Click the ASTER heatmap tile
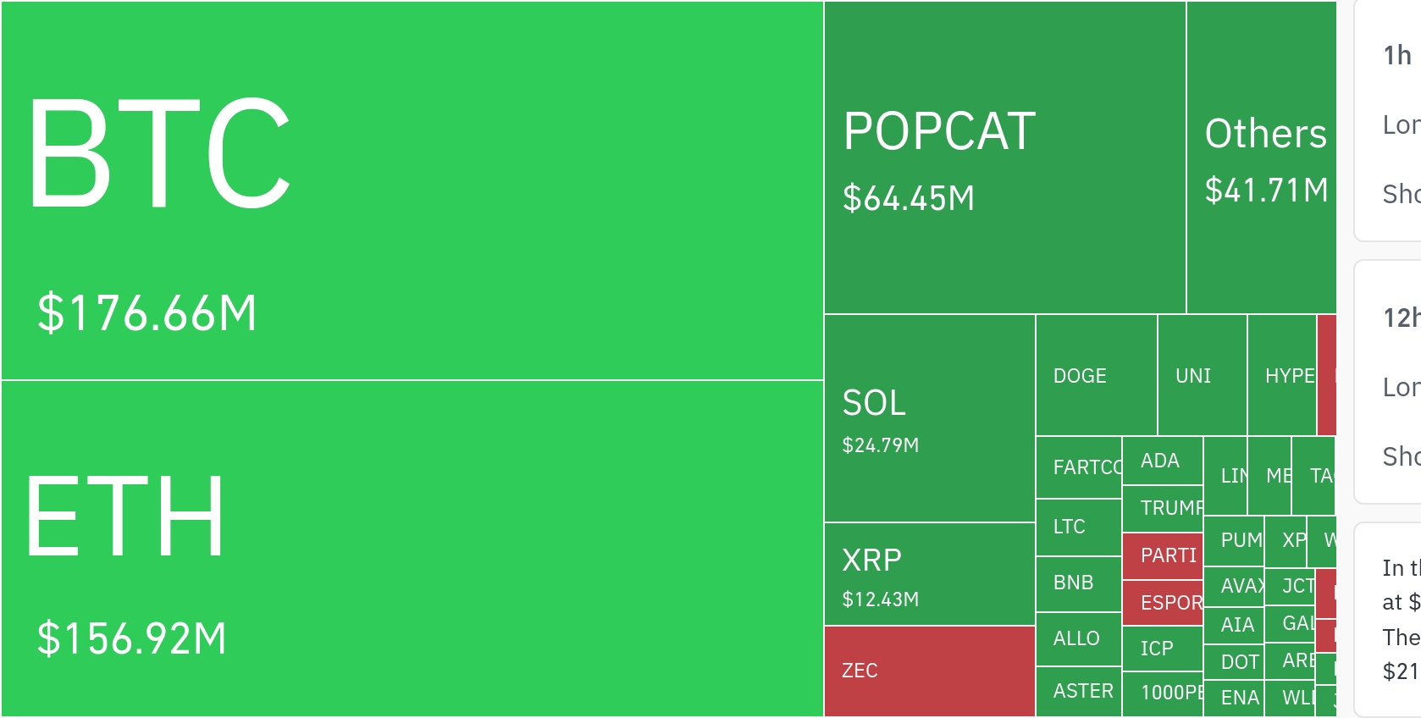Viewport: 1421px width, 718px height. 1078,692
